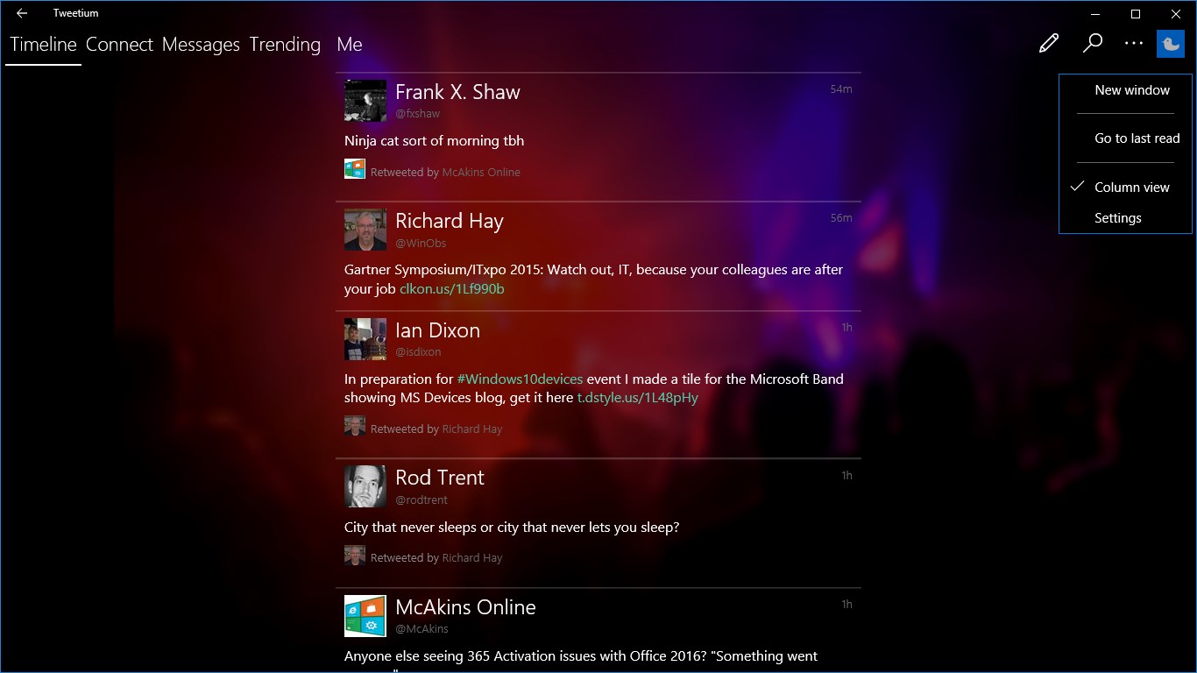The width and height of the screenshot is (1197, 673).
Task: Open Frank X. Shaw's profile picture
Action: tap(365, 101)
